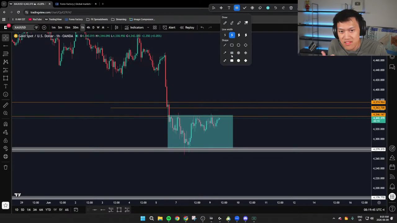Add symbol with the plus button
Viewport: 397px width, 223px height.
pyautogui.click(x=44, y=27)
